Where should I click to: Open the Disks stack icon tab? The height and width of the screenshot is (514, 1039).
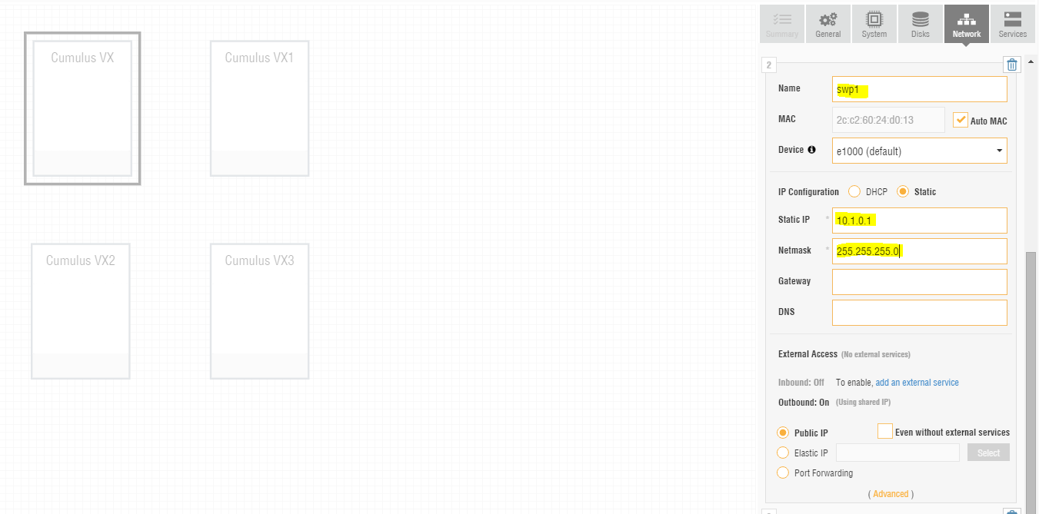[921, 24]
